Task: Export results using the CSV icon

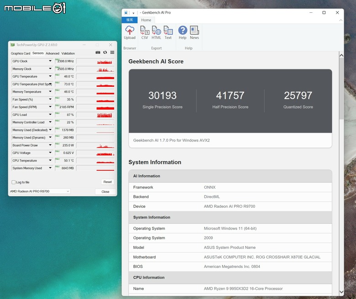Action: [x=144, y=33]
